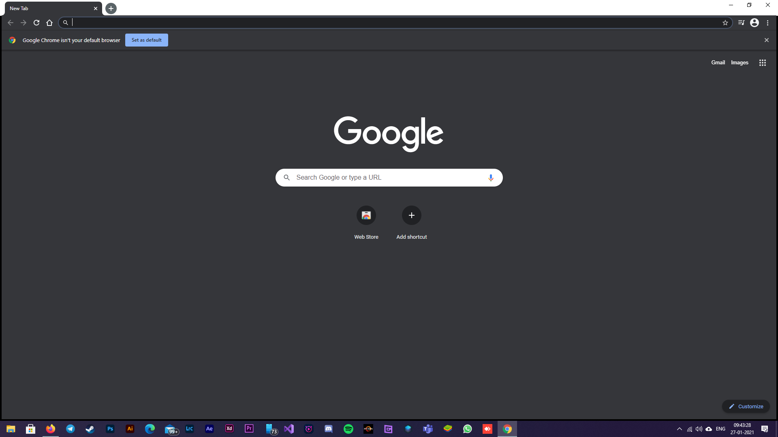The image size is (778, 437).
Task: Reload the current page
Action: pos(36,23)
